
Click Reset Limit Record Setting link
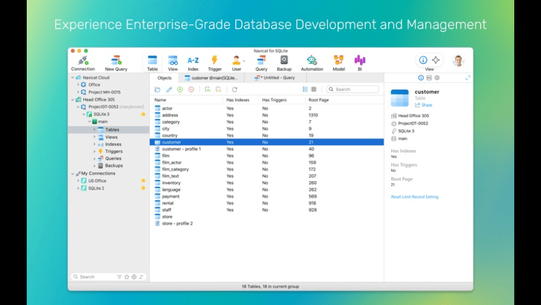click(x=414, y=197)
